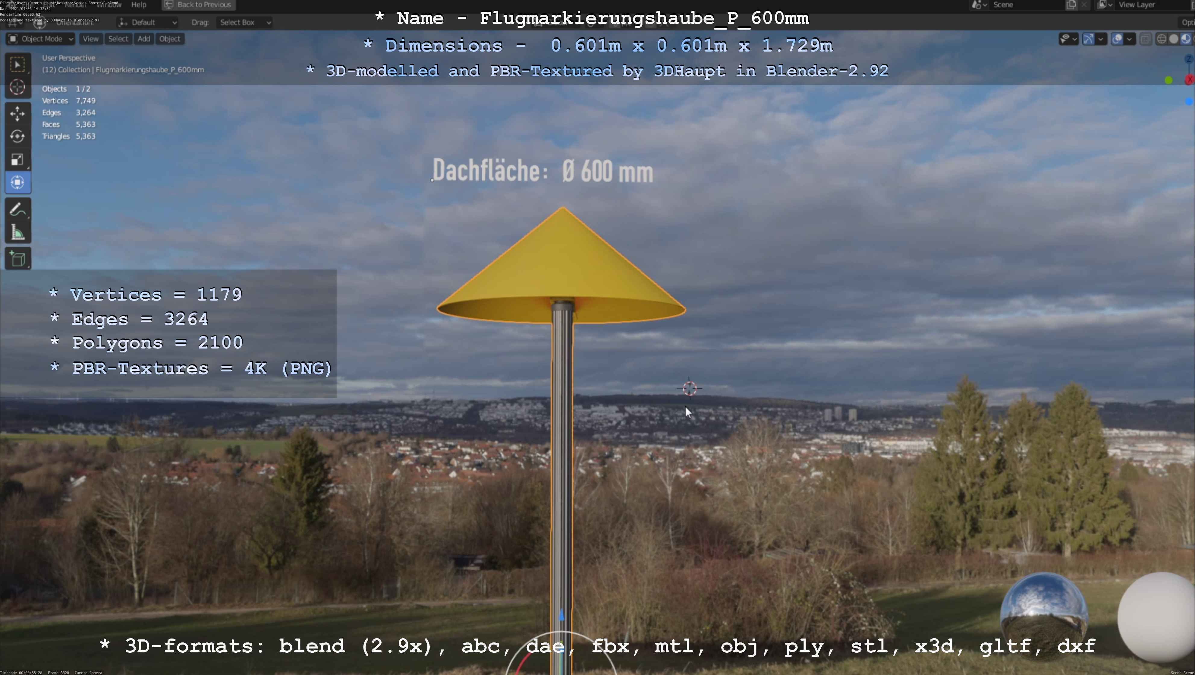This screenshot has width=1195, height=675.
Task: Open the Object Mode dropdown
Action: (41, 39)
